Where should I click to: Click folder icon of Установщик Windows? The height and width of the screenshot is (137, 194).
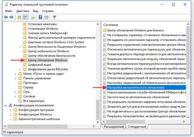(25, 28)
